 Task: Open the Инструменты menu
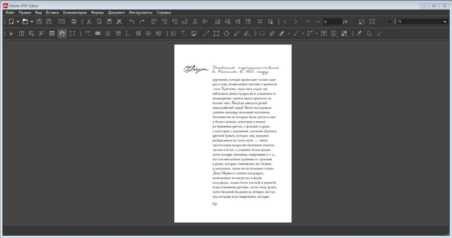pos(141,13)
